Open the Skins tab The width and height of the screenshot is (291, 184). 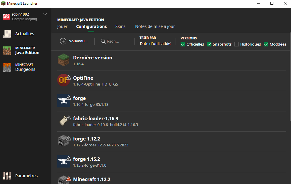120,26
